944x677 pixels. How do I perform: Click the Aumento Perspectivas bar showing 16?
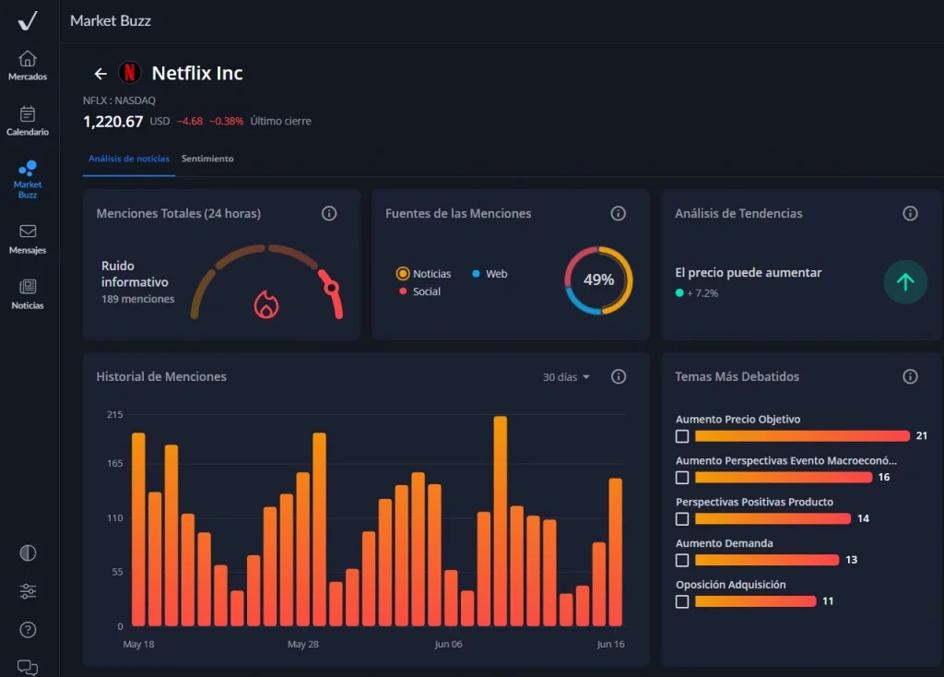784,478
